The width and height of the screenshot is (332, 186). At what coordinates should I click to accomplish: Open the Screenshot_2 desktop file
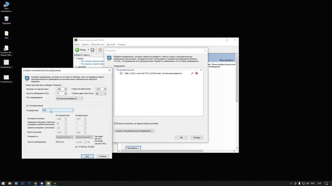pyautogui.click(x=6, y=79)
